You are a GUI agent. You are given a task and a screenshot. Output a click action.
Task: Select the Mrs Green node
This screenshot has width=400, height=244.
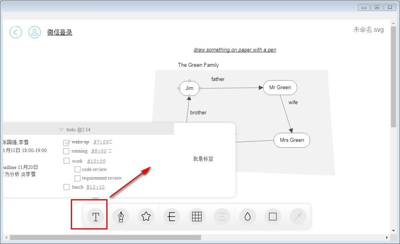292,140
